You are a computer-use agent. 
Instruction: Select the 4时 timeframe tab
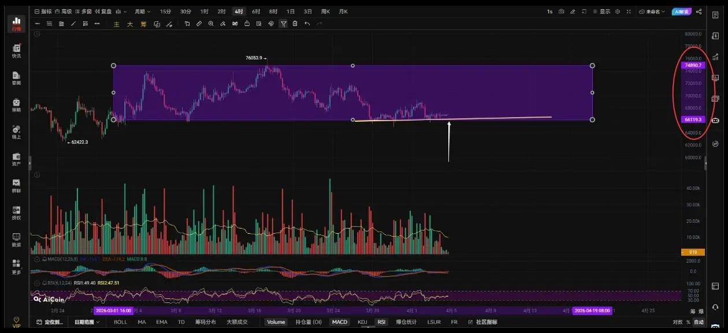tap(239, 12)
